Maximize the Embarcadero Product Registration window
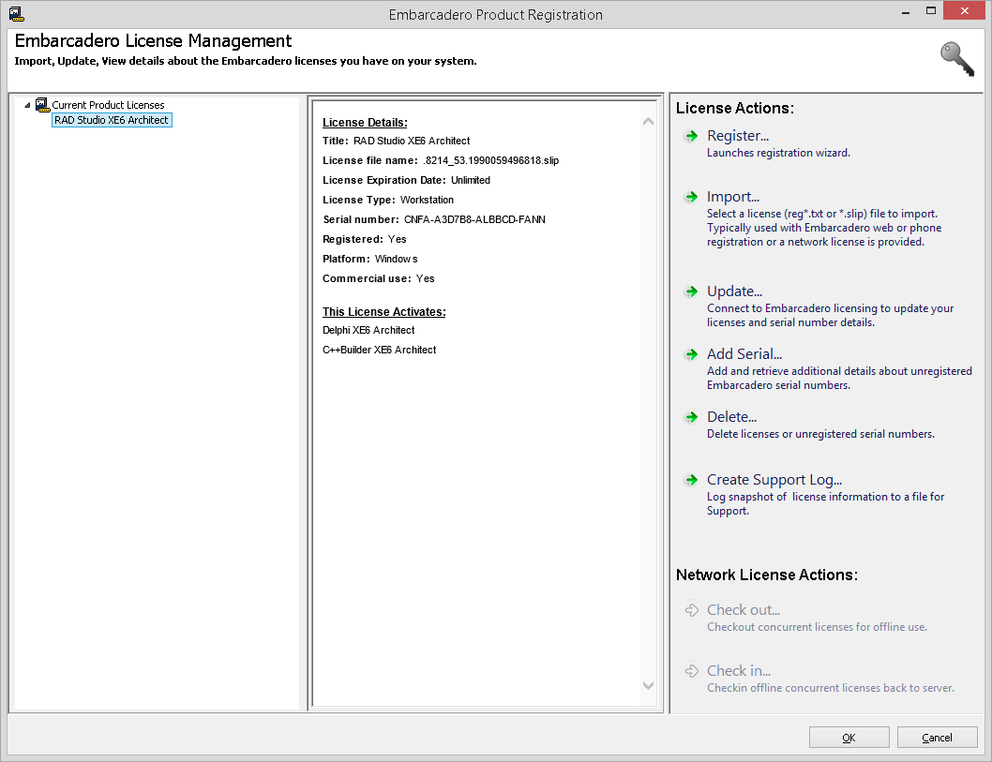 click(931, 11)
